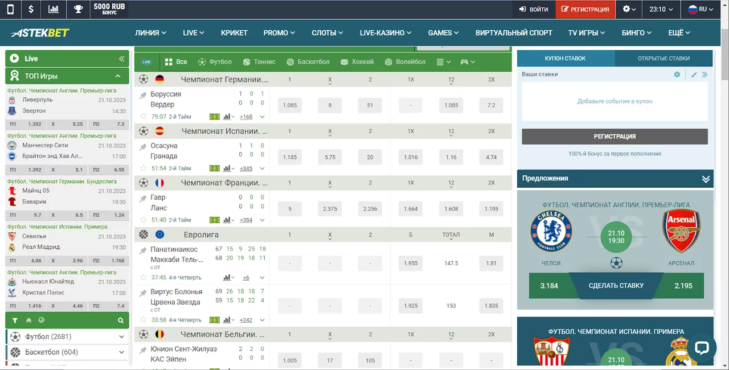Open the settings gear dropdown in top bar
The width and height of the screenshot is (729, 370).
pyautogui.click(x=629, y=9)
